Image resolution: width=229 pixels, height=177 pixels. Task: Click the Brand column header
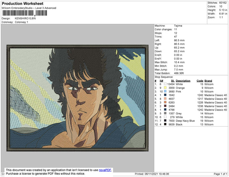coord(208,81)
